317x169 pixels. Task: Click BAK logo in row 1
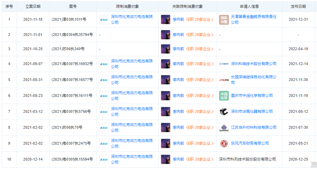click(x=104, y=20)
